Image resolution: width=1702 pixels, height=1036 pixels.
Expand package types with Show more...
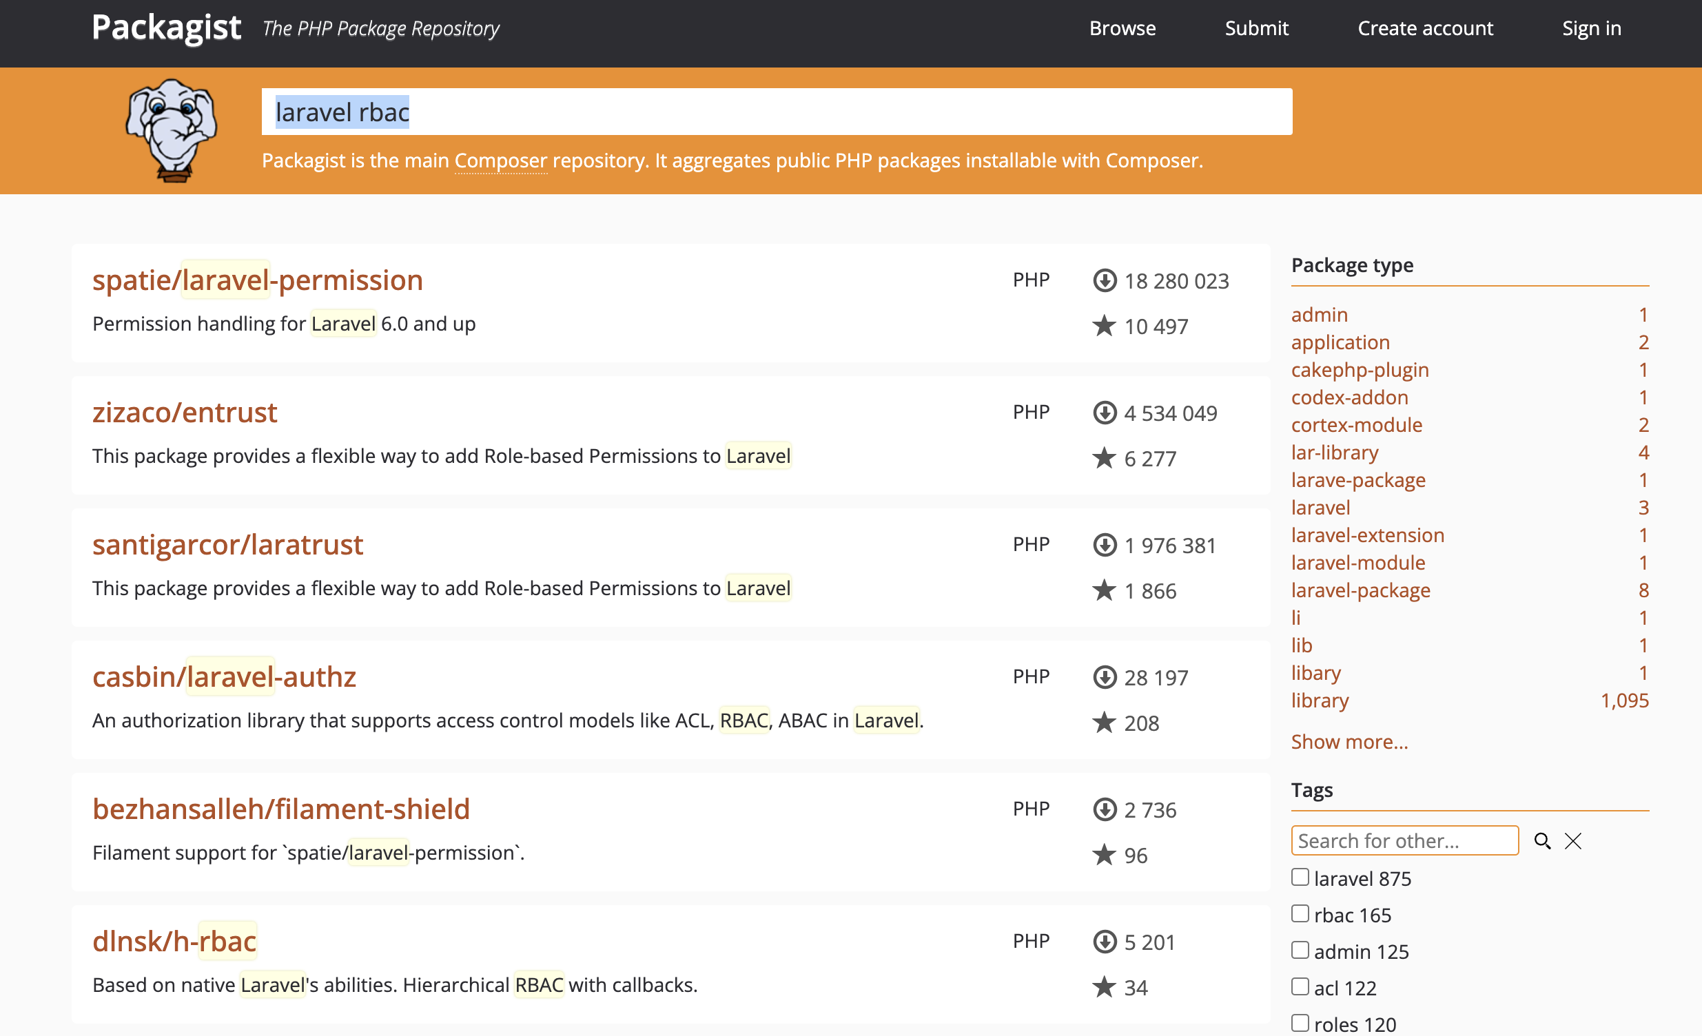tap(1349, 742)
